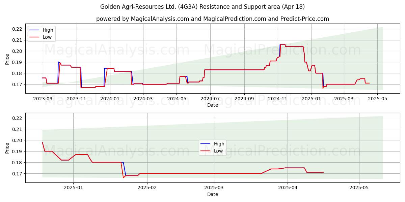Click the top chart '2025-05' date tick label
Viewport: 405px width, 202px height.
point(377,99)
